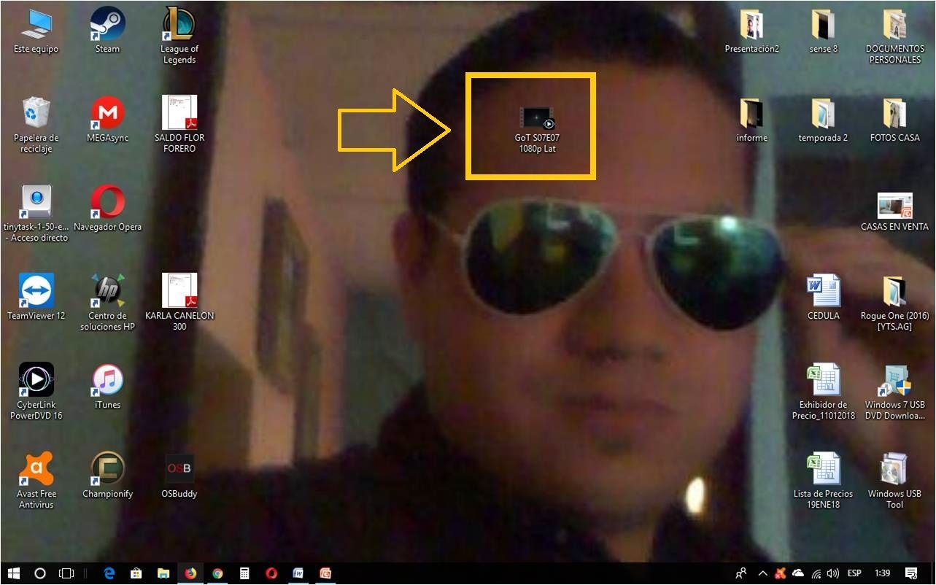936x585 pixels.
Task: Open the Windows Start menu
Action: [14, 573]
